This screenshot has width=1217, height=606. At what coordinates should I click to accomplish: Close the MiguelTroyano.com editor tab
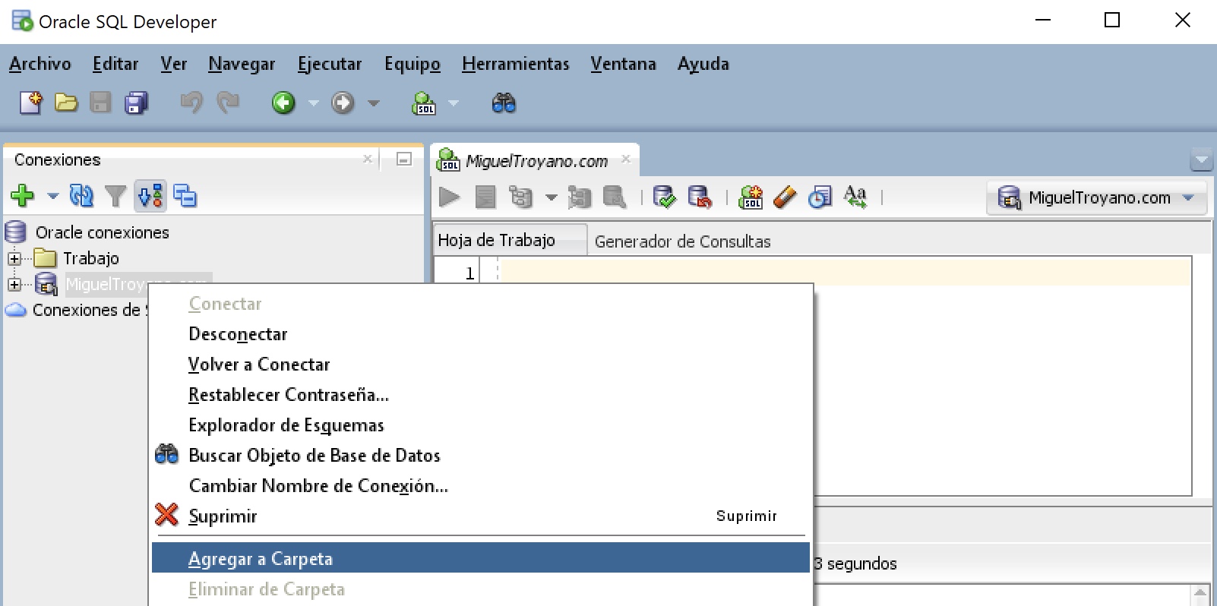[x=626, y=159]
